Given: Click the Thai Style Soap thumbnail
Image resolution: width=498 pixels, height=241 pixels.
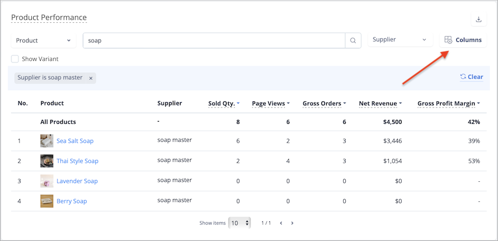Looking at the screenshot, I should click(x=47, y=161).
